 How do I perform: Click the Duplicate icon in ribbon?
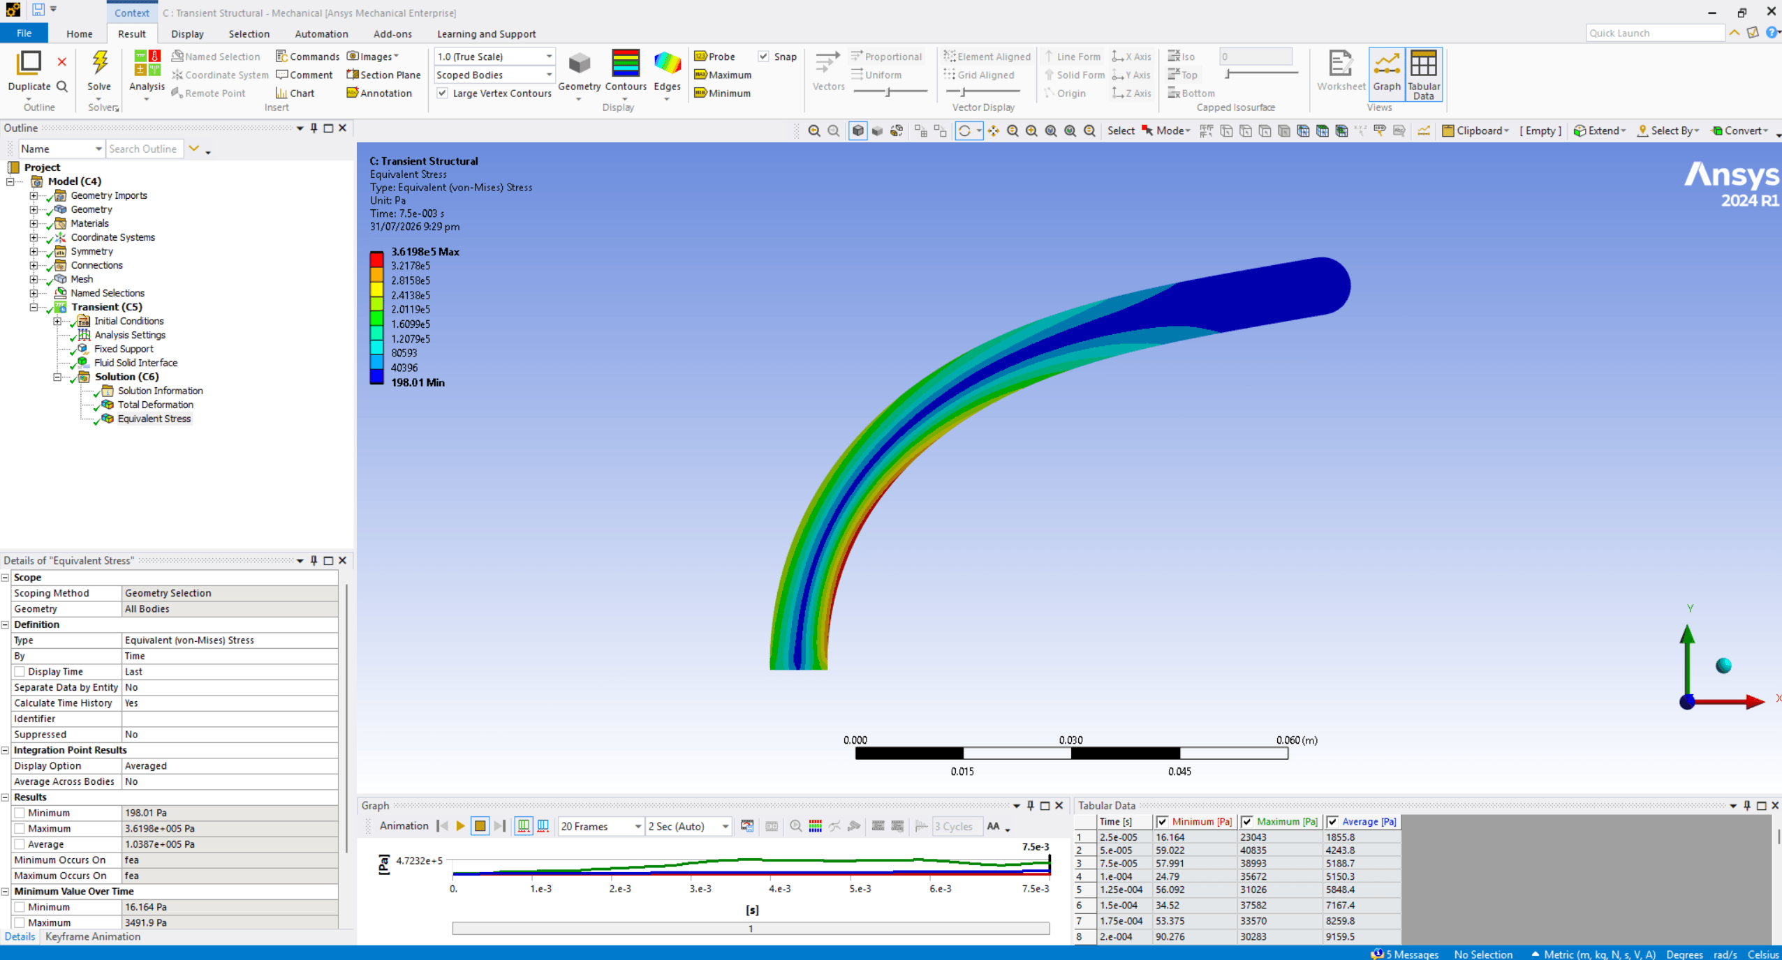(29, 63)
